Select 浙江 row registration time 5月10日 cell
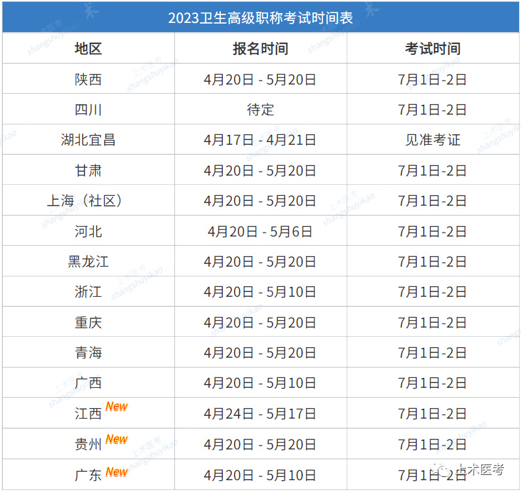 coord(260,292)
